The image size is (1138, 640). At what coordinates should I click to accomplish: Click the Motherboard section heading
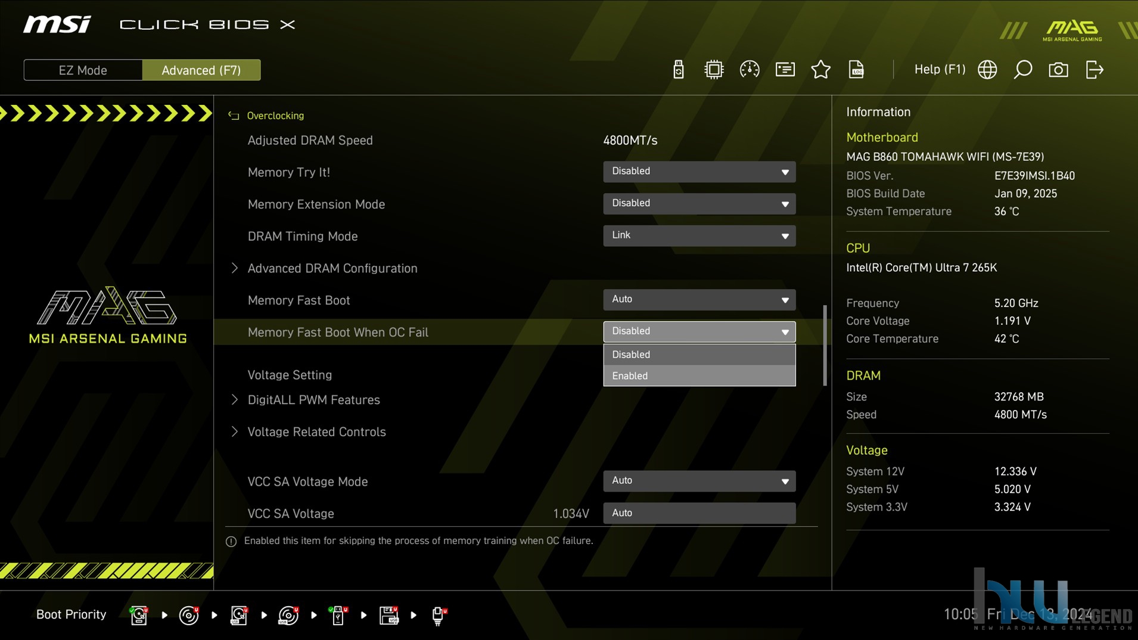coord(882,138)
